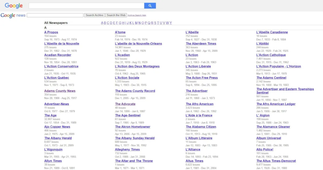The width and height of the screenshot is (323, 170).
Task: Open Album Universel link
Action: click(269, 138)
